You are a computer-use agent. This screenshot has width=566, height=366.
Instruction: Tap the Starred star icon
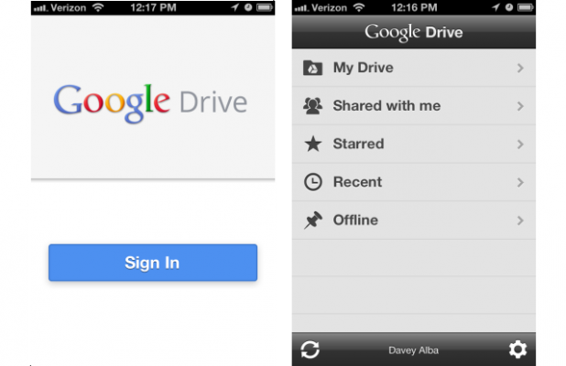pyautogui.click(x=313, y=144)
